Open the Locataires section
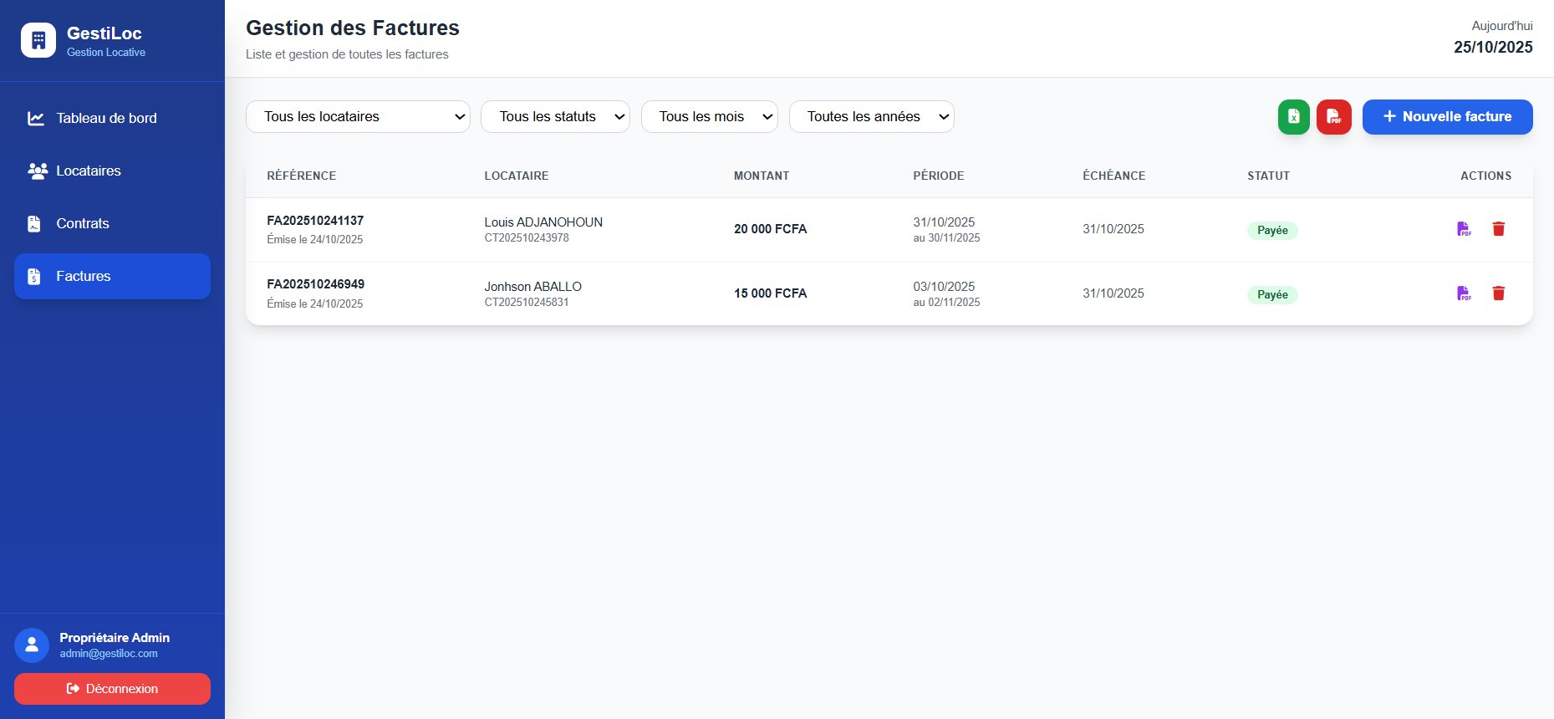1554x719 pixels. click(x=89, y=171)
